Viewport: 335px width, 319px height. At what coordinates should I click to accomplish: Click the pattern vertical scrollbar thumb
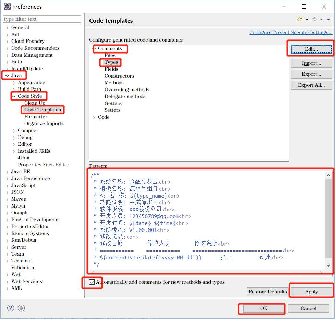tap(328, 218)
